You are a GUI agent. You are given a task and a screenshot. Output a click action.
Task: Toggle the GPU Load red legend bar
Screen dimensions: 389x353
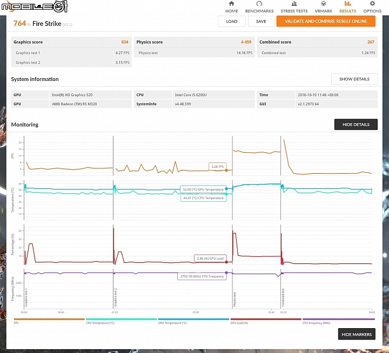click(x=266, y=319)
